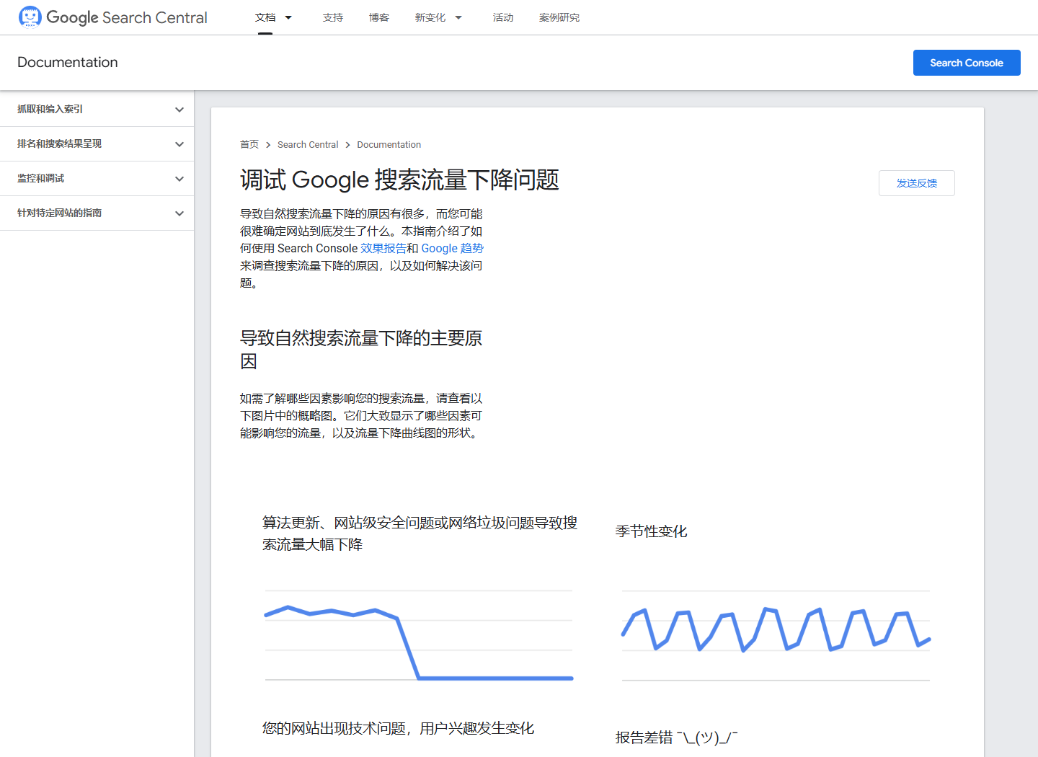Click the seasonal zigzag line chart
Viewport: 1038px width, 757px height.
pos(776,635)
